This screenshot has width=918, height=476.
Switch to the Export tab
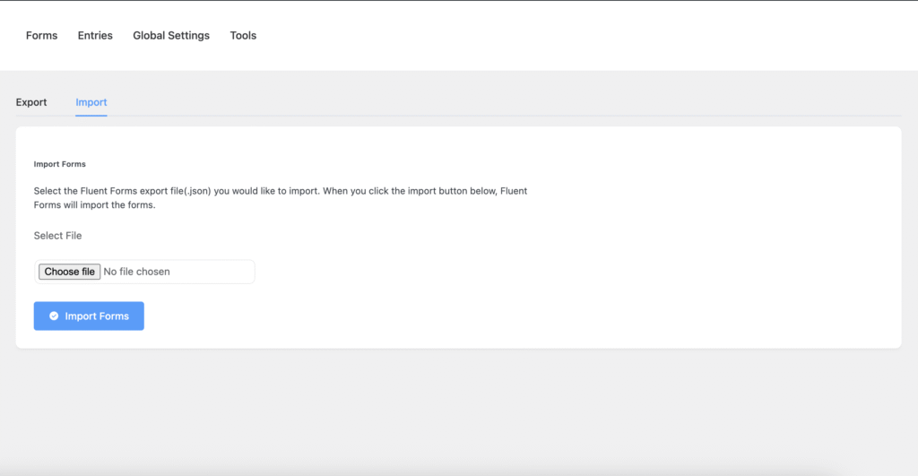click(x=31, y=102)
